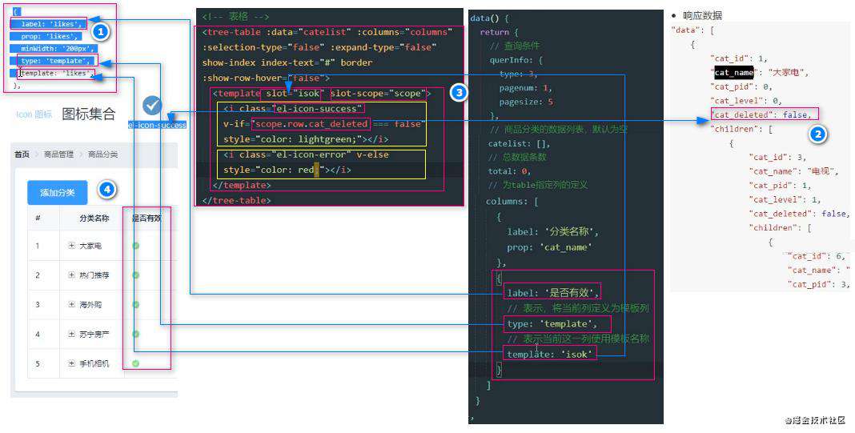Click the green valid icon in 苏宁房产 row

136,334
